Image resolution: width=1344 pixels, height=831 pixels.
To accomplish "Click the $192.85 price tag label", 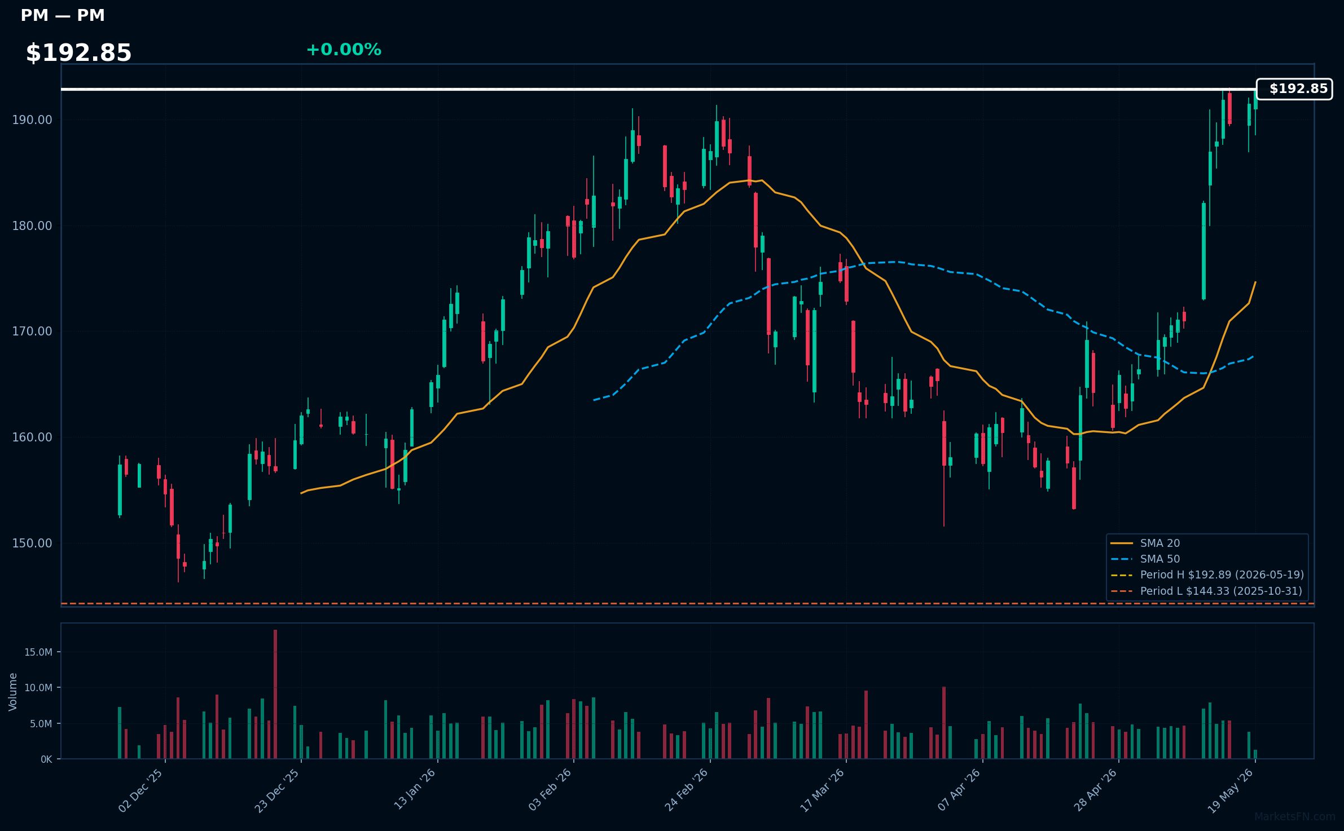I will [1294, 89].
